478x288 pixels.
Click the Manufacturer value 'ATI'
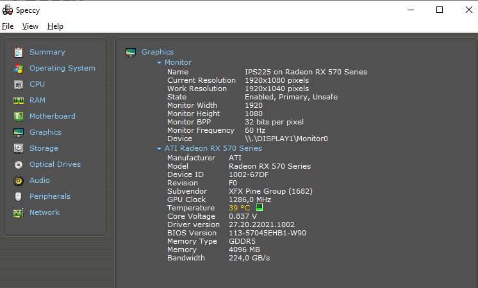click(235, 158)
